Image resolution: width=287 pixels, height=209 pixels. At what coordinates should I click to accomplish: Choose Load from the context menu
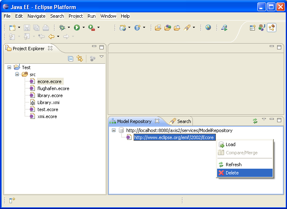pyautogui.click(x=245, y=144)
